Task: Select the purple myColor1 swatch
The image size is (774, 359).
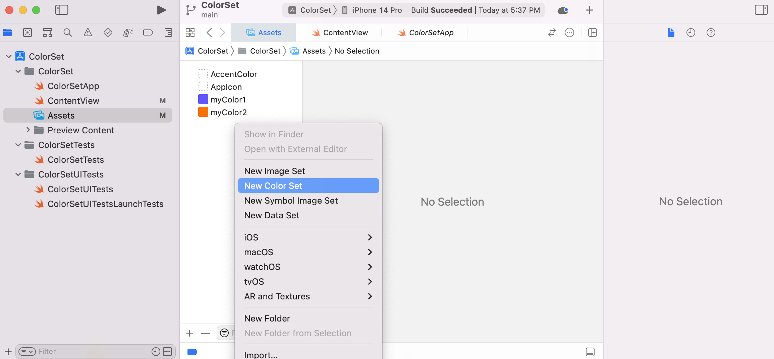Action: tap(203, 99)
